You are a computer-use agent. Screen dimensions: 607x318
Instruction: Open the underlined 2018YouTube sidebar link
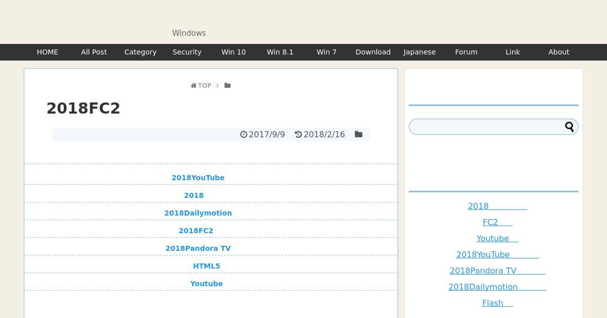tap(497, 254)
